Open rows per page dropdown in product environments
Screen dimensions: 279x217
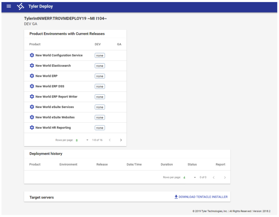click(x=82, y=140)
